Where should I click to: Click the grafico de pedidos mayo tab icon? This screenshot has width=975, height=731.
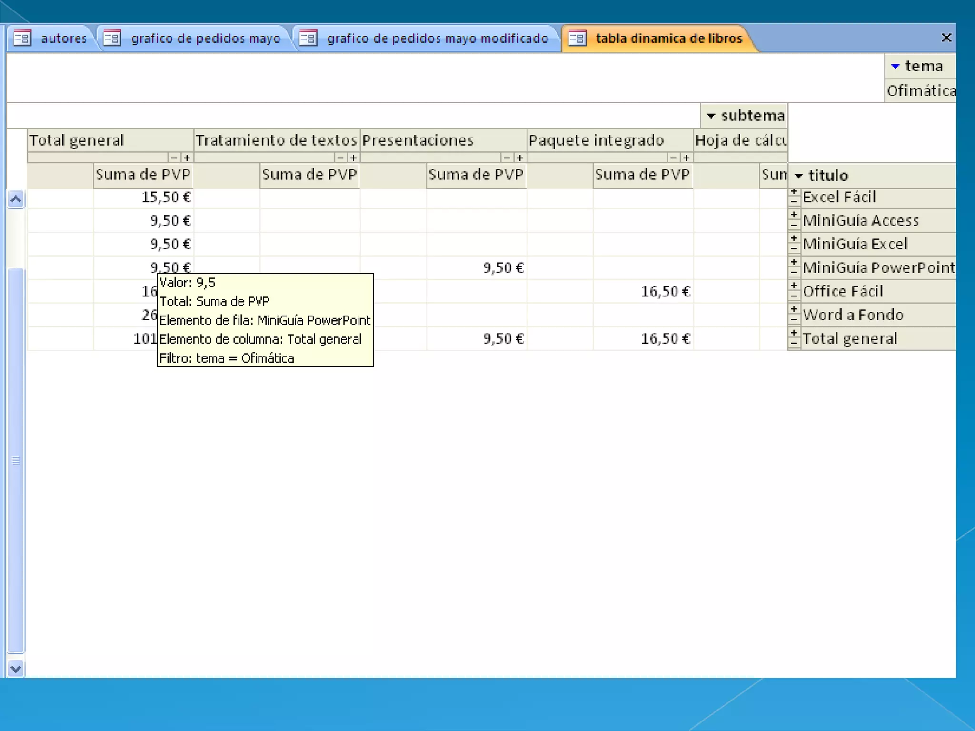click(112, 38)
